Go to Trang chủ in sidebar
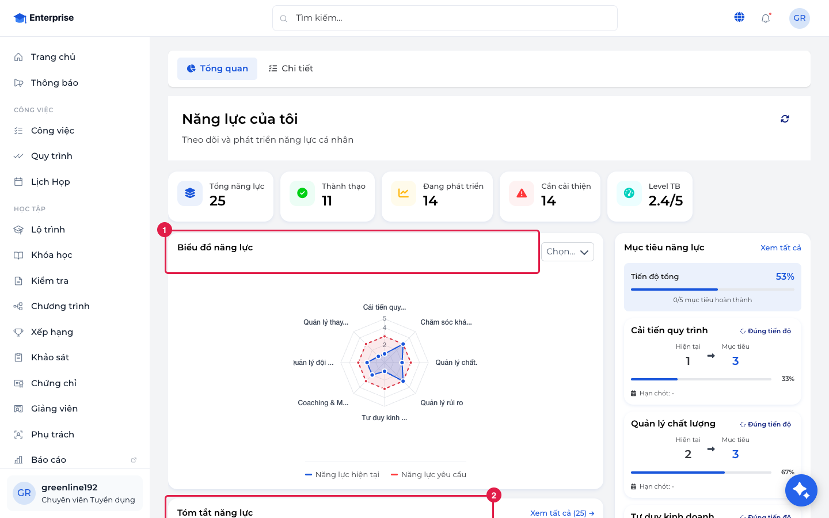 [x=75, y=57]
